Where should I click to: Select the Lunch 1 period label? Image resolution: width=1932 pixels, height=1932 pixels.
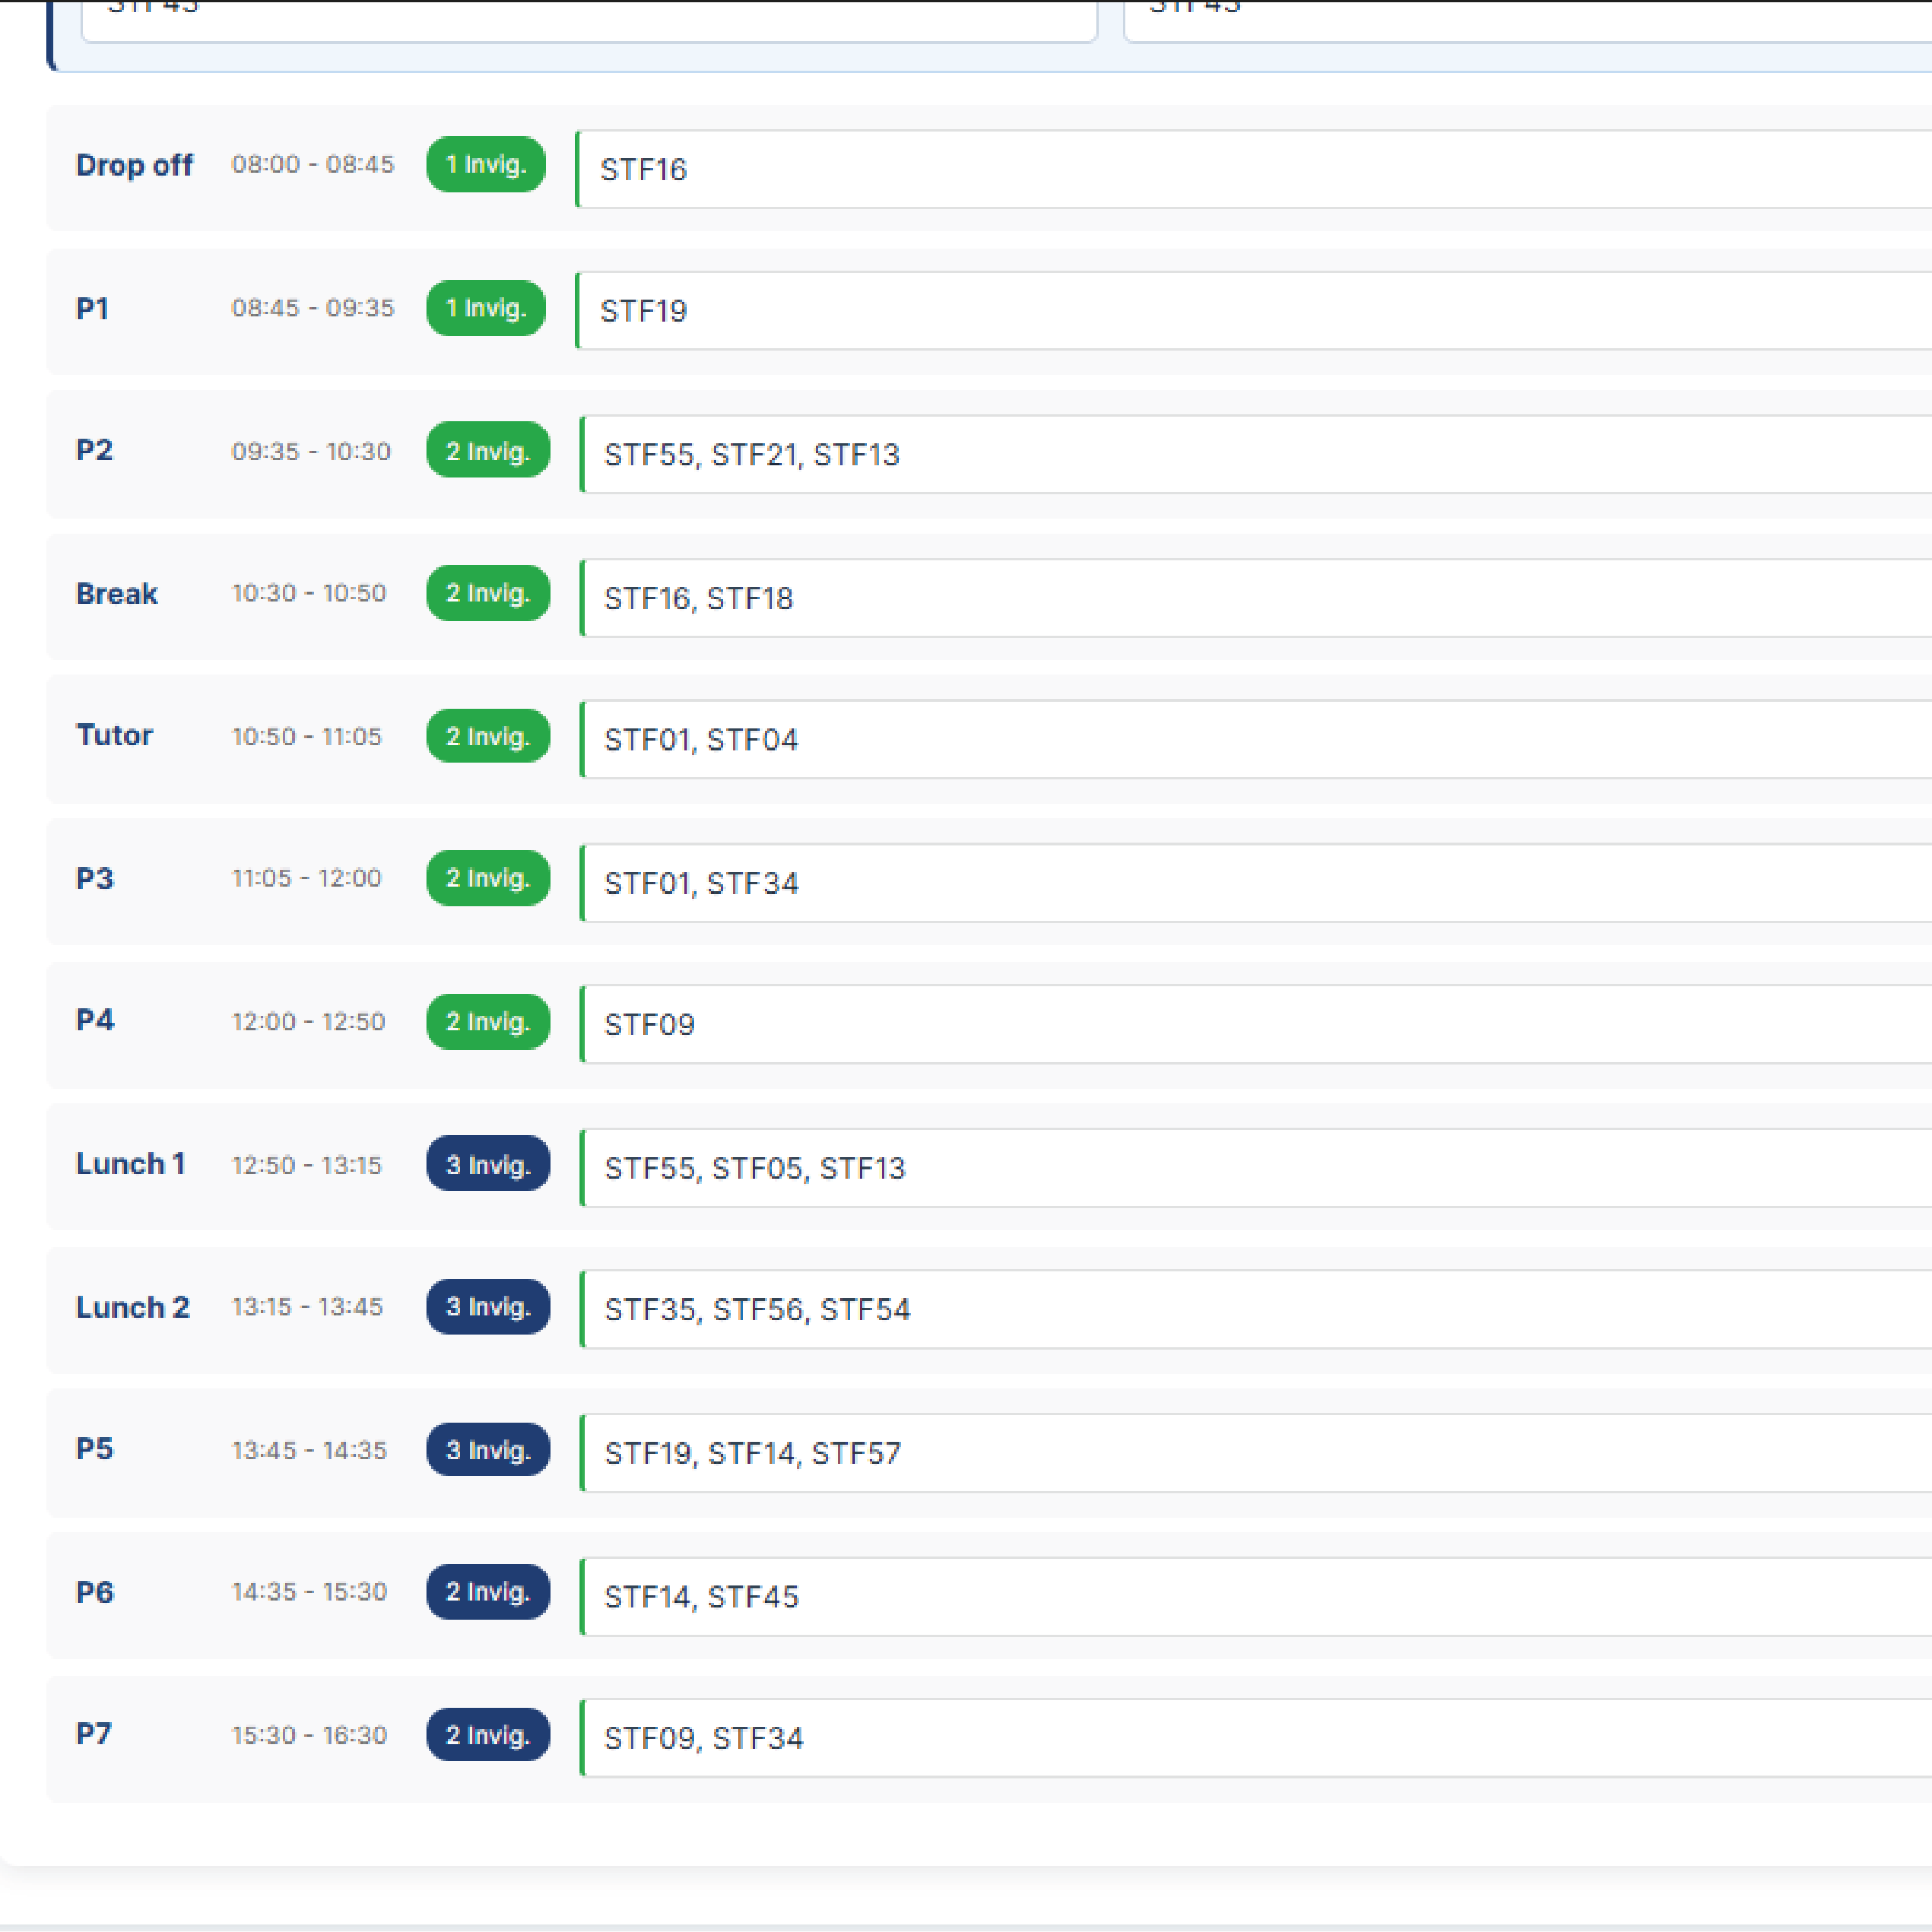pyautogui.click(x=131, y=1164)
